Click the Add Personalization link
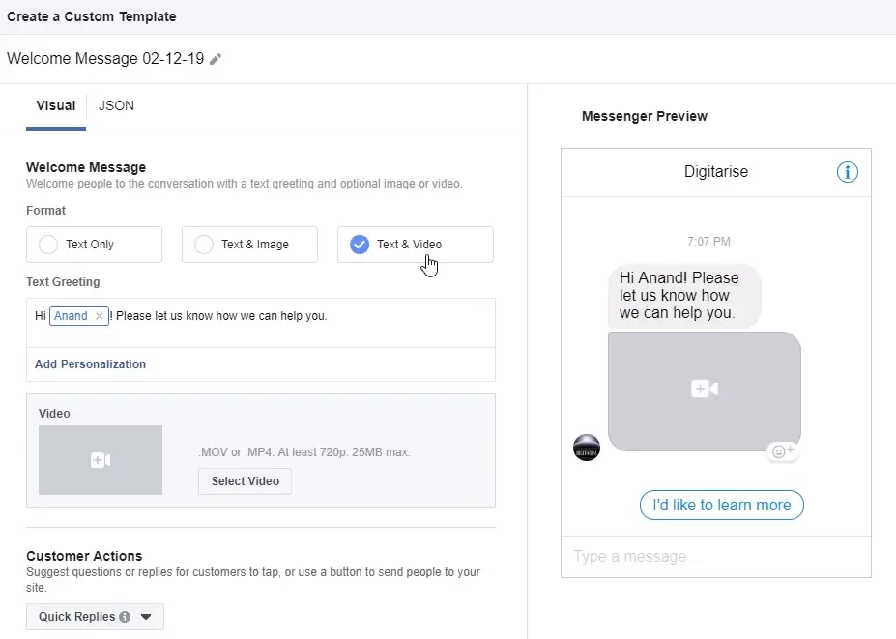The width and height of the screenshot is (896, 639). click(90, 364)
